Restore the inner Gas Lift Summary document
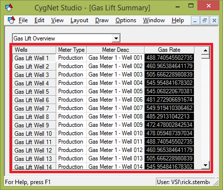 pos(205,21)
